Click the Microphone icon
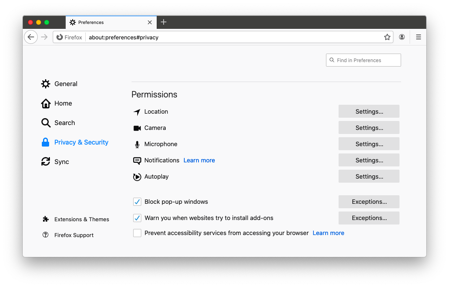The height and width of the screenshot is (287, 449). (x=137, y=144)
